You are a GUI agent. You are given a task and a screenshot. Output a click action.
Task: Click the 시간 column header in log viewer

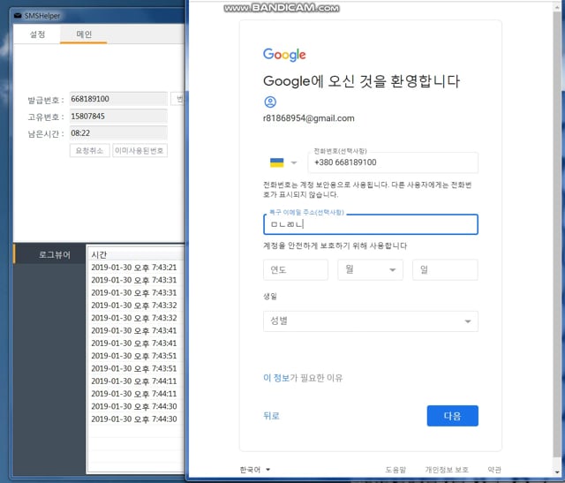point(136,254)
